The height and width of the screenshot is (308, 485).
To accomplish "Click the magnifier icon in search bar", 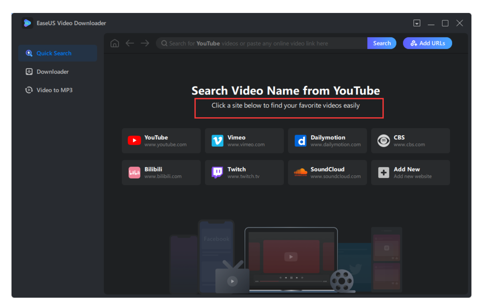I will click(x=164, y=43).
